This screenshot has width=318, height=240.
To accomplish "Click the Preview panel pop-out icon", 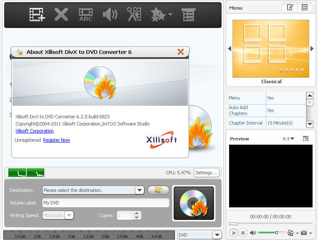I will click(x=305, y=138).
